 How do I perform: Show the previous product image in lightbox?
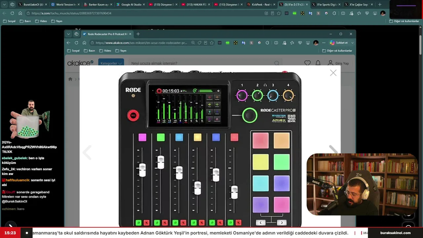[87, 152]
